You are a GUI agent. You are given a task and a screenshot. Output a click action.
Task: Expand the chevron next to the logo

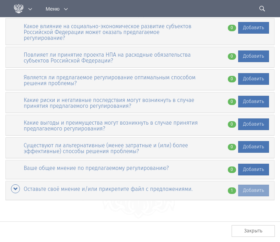[x=30, y=9]
